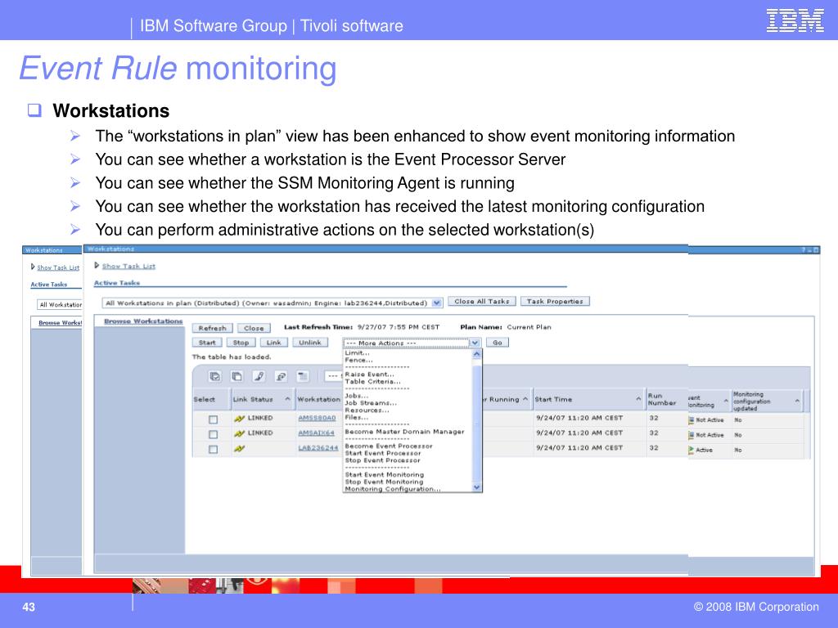This screenshot has height=628, width=838.
Task: Sort by Monitoring configuration updated column arrow
Action: click(x=797, y=401)
